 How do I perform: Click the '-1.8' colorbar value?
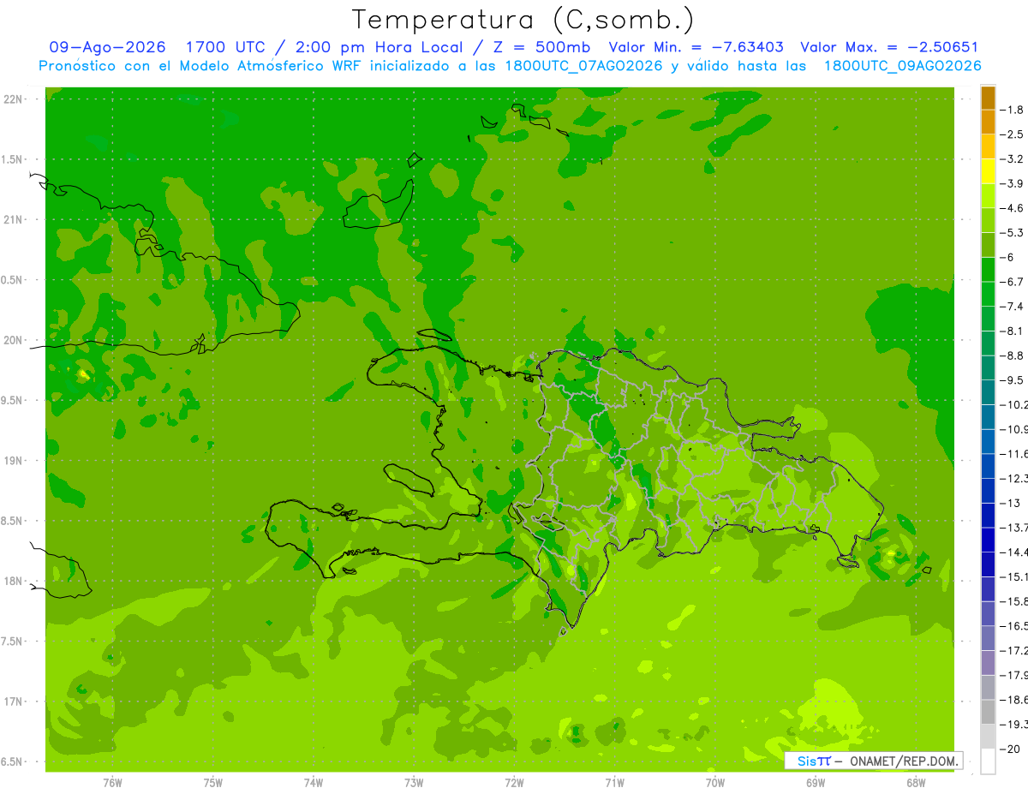1013,110
